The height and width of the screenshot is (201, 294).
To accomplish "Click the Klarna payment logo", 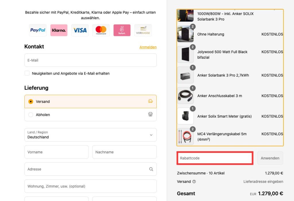I will [59, 30].
